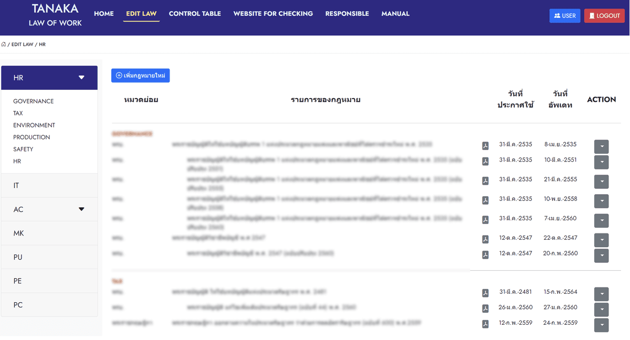The height and width of the screenshot is (340, 630).
Task: Open the PDF for the row updated 22-ต.ค.-2547
Action: tap(486, 239)
